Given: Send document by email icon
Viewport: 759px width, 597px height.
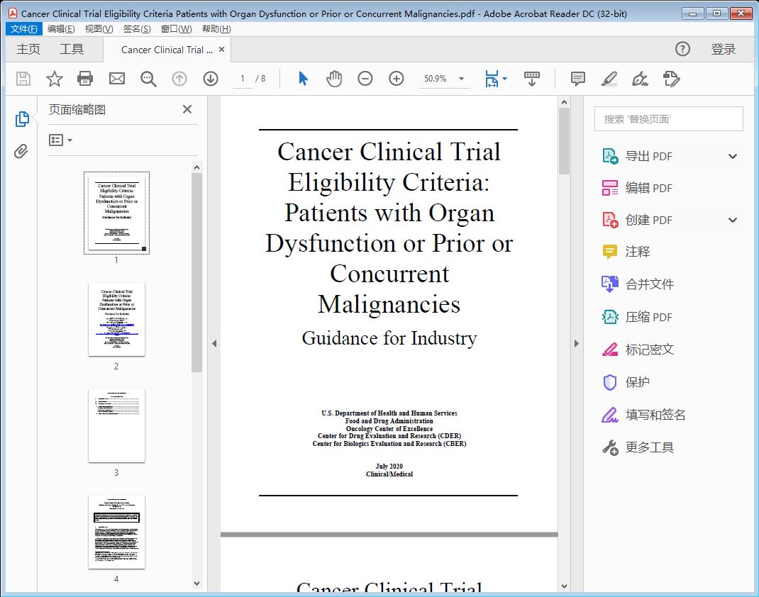Looking at the screenshot, I should point(116,79).
